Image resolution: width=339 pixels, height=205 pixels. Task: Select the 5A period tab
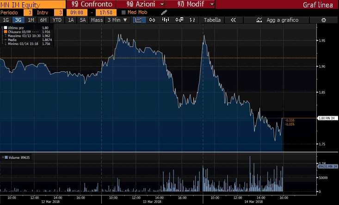[x=83, y=20]
